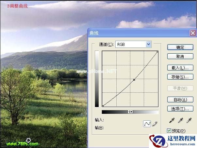Select the black point eyedropper
This screenshot has width=197, height=148.
172,120
